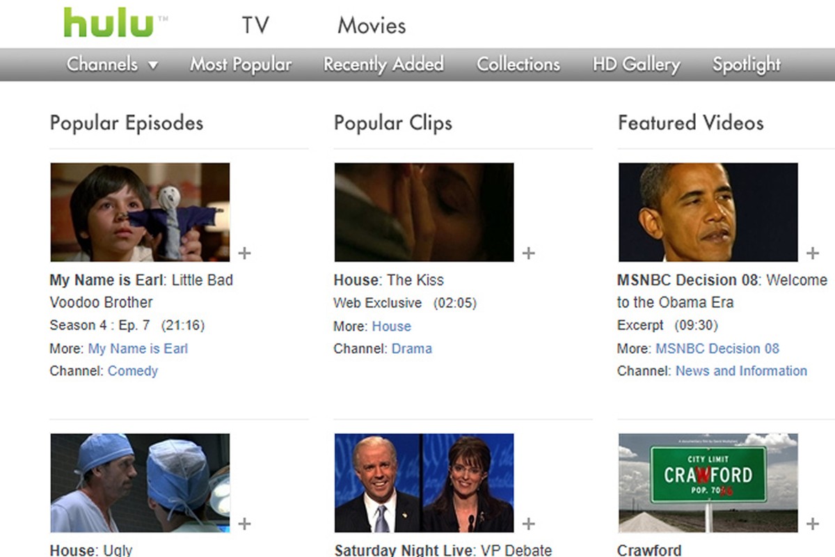The height and width of the screenshot is (557, 835).
Task: Add My Name is Earl episode to queue
Action: [x=244, y=253]
